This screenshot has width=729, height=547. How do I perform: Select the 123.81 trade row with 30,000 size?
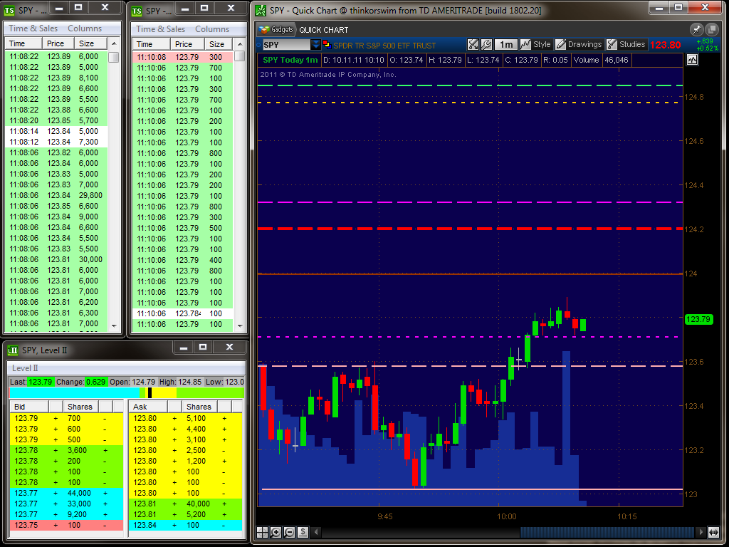(x=56, y=259)
